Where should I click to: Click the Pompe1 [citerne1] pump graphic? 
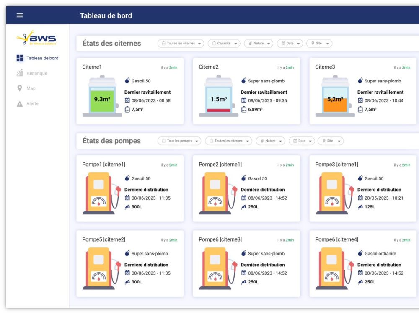click(102, 193)
